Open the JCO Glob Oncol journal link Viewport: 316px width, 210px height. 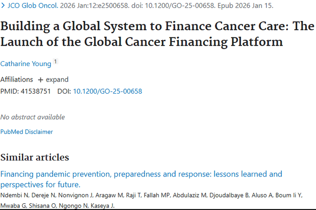tap(33, 6)
